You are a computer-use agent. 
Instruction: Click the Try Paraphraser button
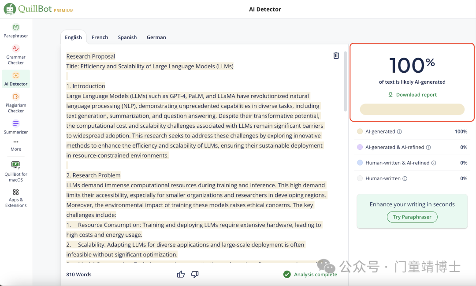click(x=412, y=217)
